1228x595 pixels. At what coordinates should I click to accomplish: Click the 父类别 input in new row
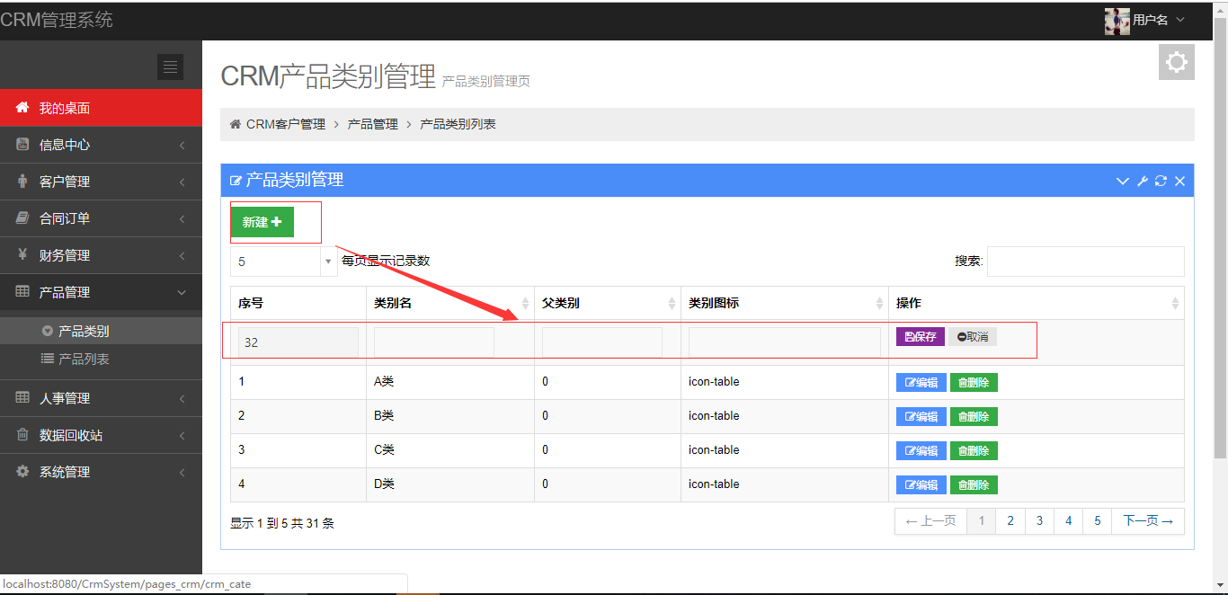coord(602,342)
